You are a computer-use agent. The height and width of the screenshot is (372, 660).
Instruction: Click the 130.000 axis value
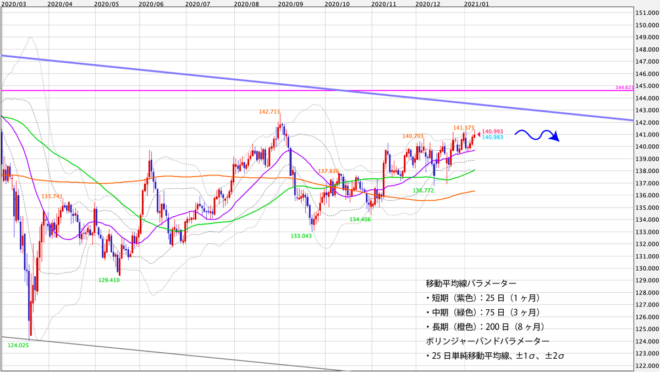coord(646,269)
